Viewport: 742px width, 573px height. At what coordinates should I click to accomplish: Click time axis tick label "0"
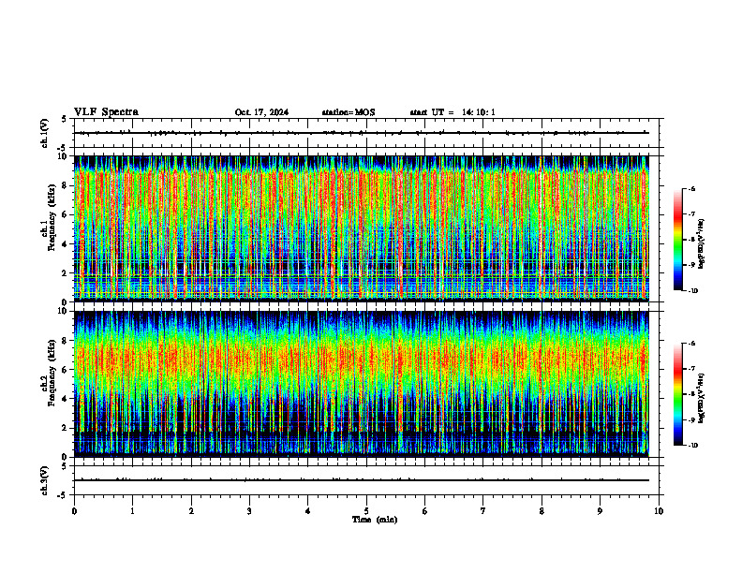click(x=74, y=511)
